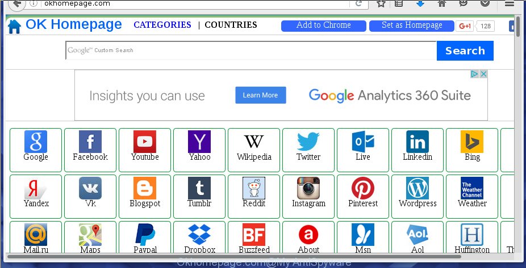Screen dimensions: 526x268
Task: Open the Yahoo site tile
Action: [x=199, y=150]
